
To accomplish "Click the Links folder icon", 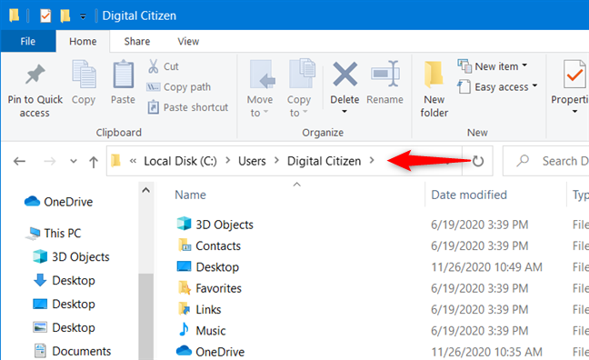I will (184, 309).
